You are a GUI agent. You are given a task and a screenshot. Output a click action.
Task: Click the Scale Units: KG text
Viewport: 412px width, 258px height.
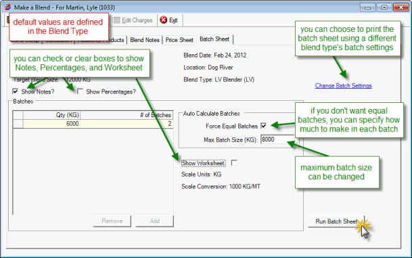pos(202,174)
